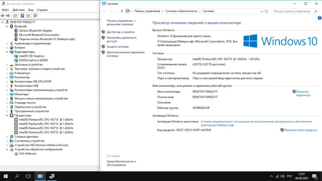Click the blue help question mark icon
Viewport: 322px width, 181px height.
tap(320, 18)
